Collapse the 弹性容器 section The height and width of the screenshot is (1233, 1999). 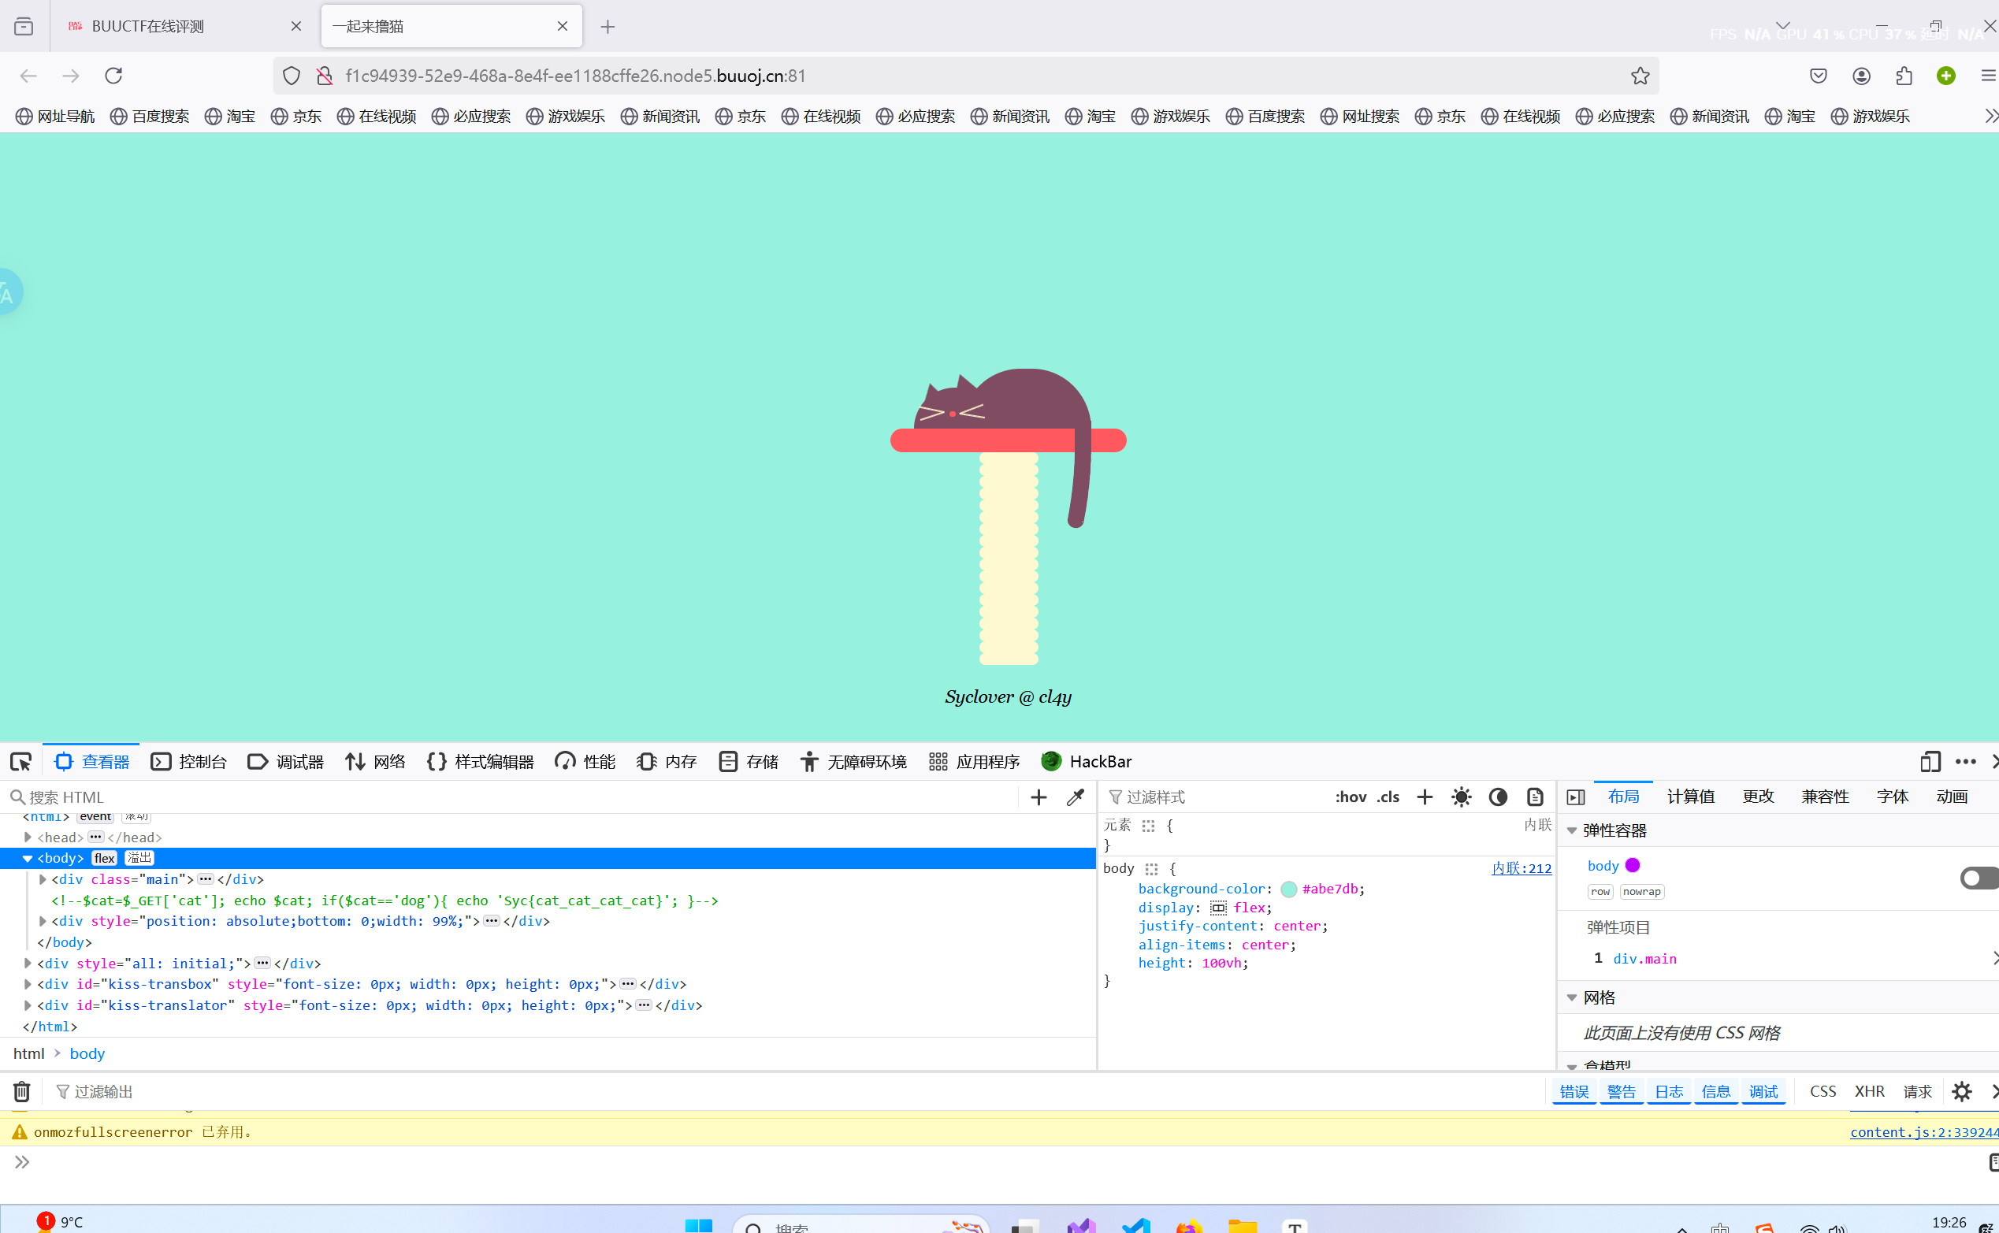click(x=1572, y=831)
